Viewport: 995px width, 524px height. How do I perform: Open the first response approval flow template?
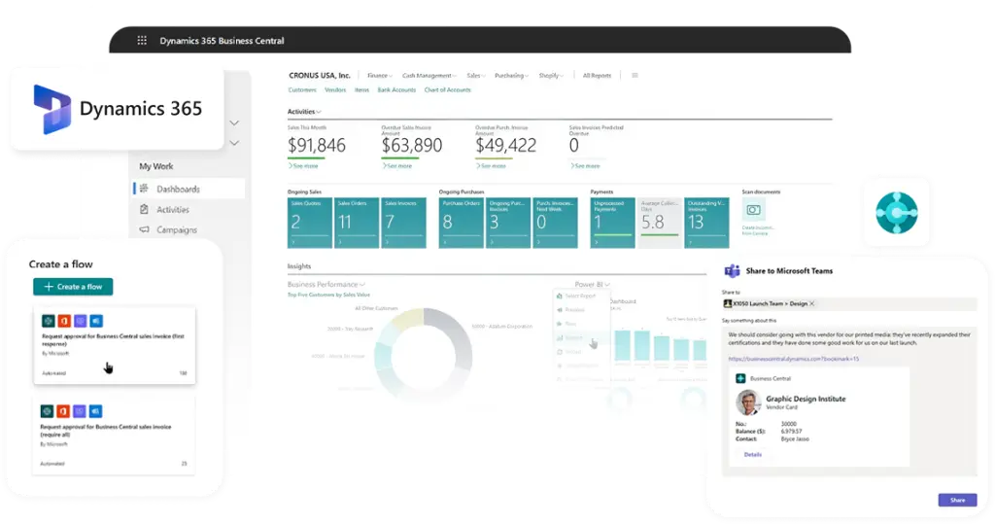[115, 345]
